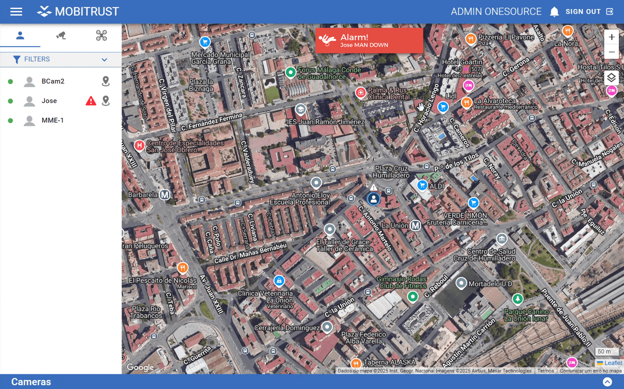Expand the Filters dropdown chevron

104,60
